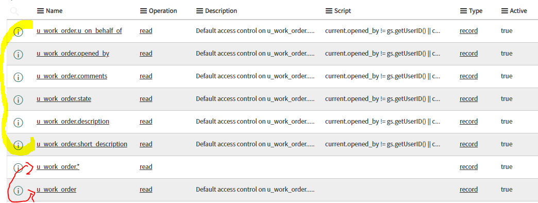Click info icon for the u_work_order table rule
Screen dimensions: 538x203
tap(18, 190)
